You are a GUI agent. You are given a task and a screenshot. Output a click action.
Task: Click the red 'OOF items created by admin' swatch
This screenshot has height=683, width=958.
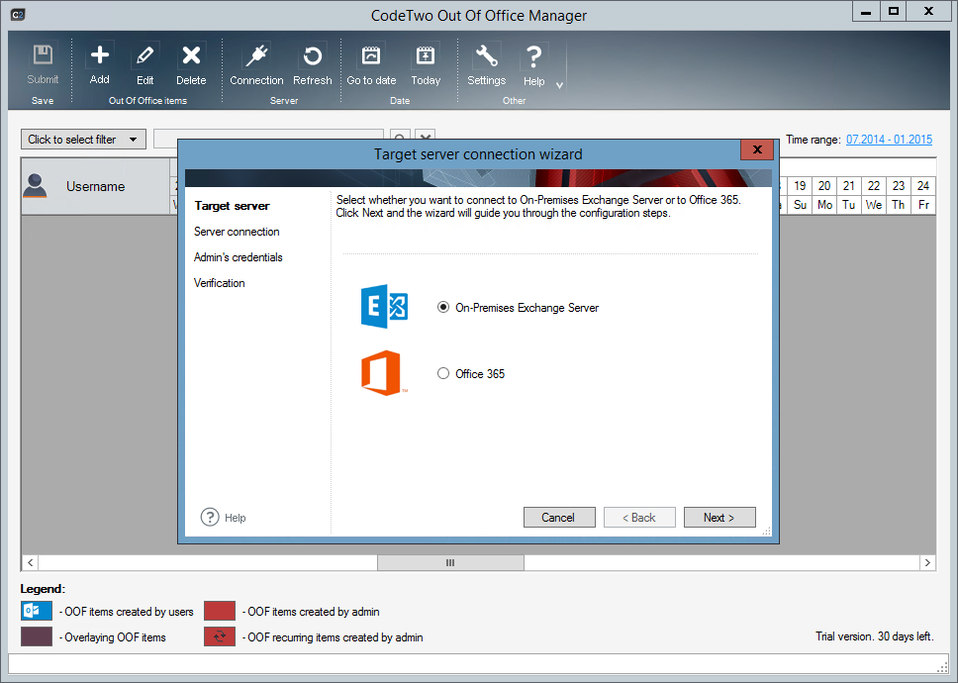click(220, 611)
